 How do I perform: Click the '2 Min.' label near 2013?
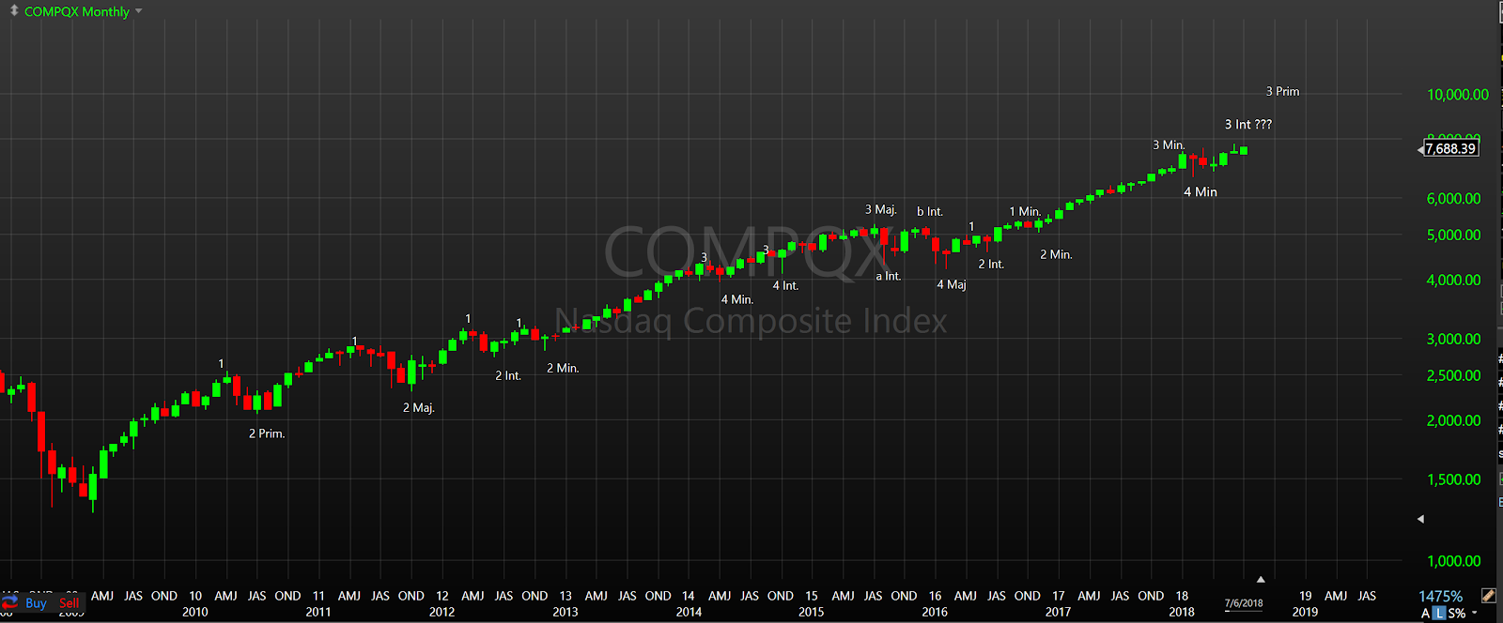(563, 368)
